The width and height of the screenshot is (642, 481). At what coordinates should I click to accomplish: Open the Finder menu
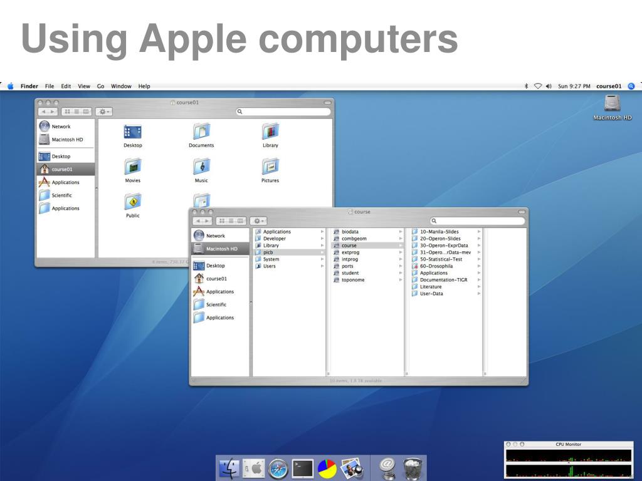click(x=29, y=86)
